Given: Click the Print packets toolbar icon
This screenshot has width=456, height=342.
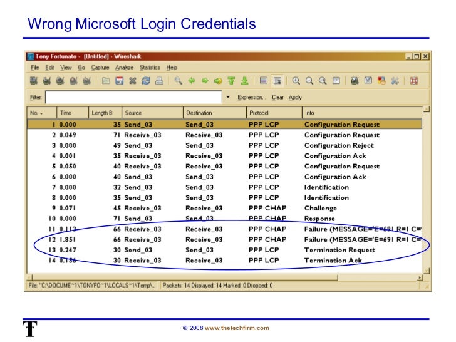Looking at the screenshot, I should (159, 81).
